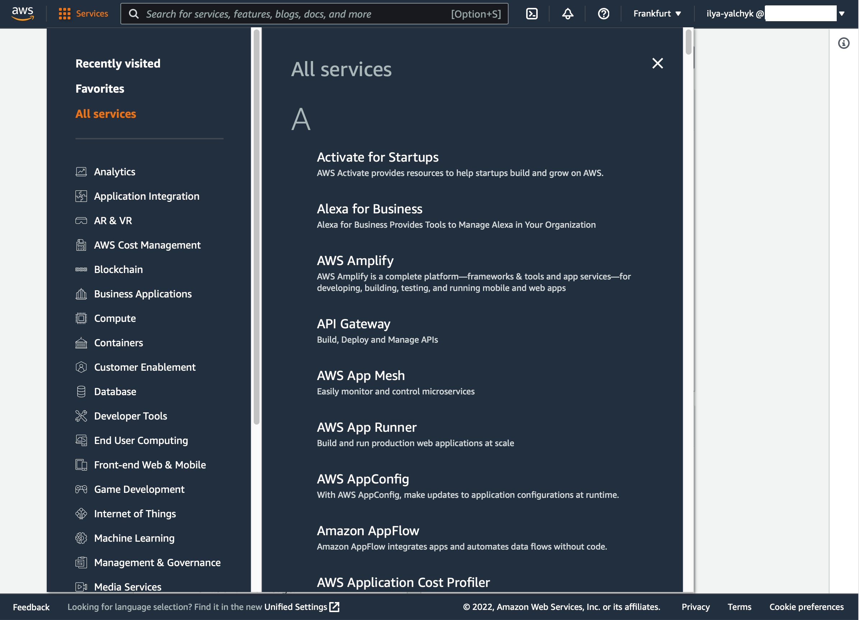Open the API Gateway service link
This screenshot has width=859, height=620.
tap(353, 324)
